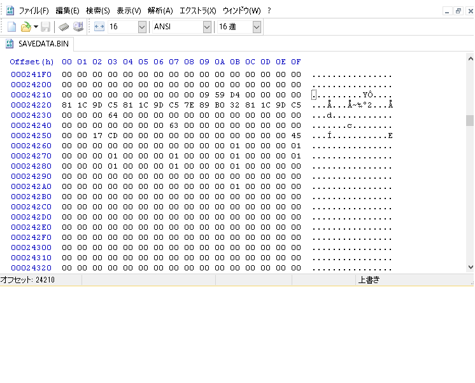Open the bytes-per-row 16 dropdown
The width and height of the screenshot is (475, 383).
click(142, 27)
